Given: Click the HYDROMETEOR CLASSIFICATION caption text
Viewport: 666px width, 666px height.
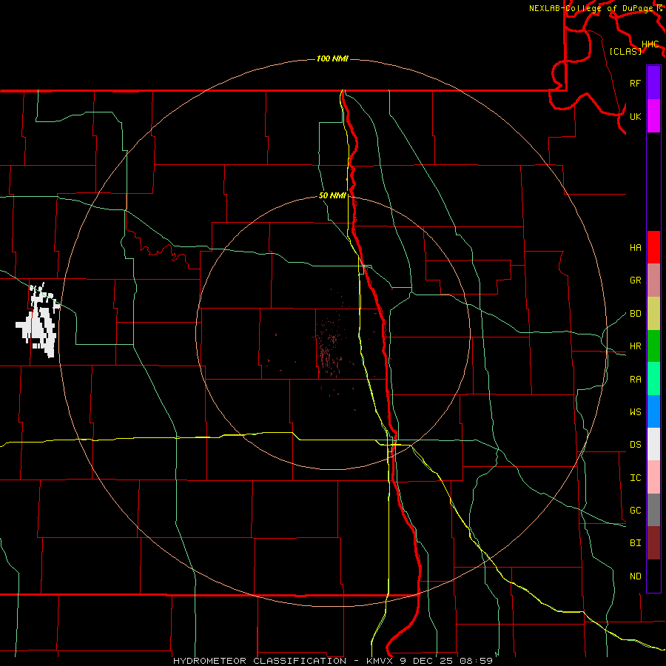Looking at the screenshot, I should coord(260,661).
